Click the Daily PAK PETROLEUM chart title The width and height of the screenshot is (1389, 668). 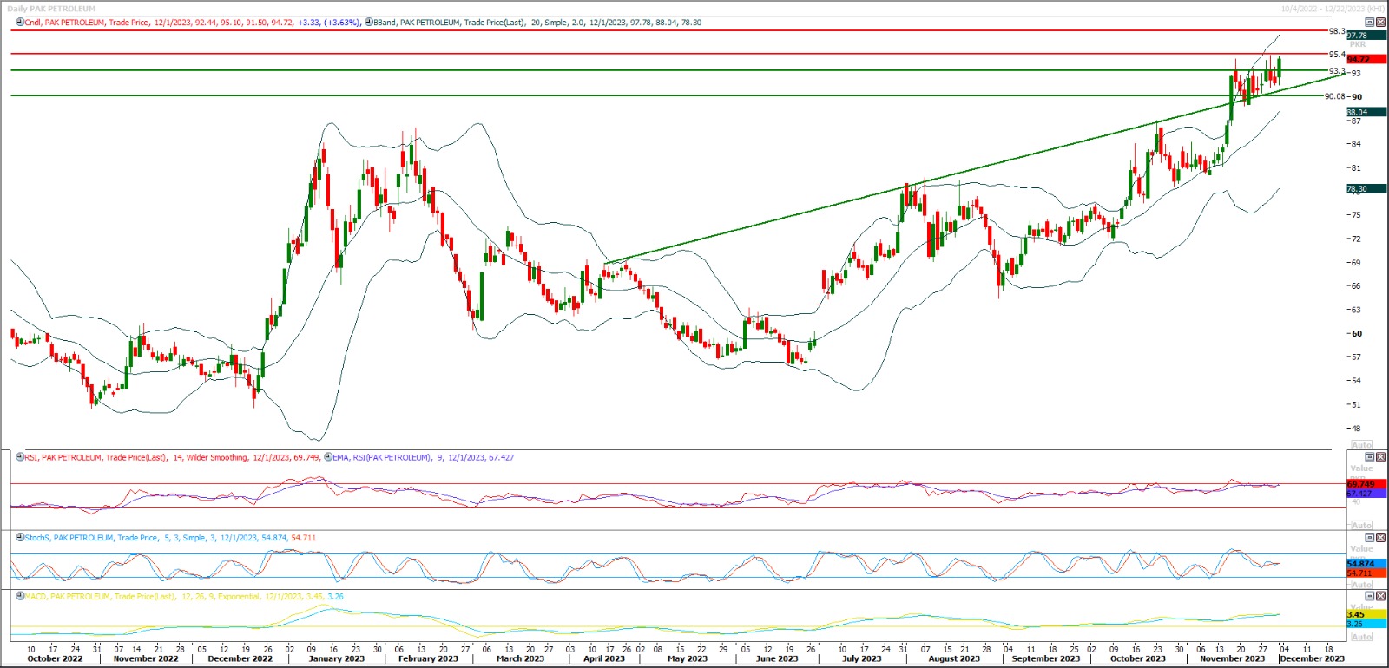coord(51,9)
